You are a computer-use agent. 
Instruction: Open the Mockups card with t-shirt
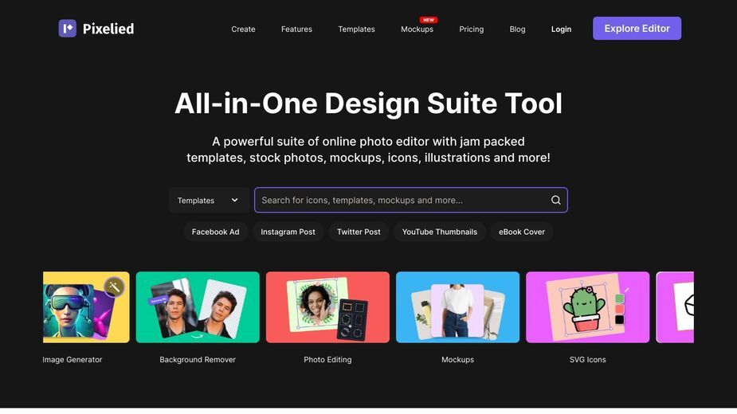[457, 307]
